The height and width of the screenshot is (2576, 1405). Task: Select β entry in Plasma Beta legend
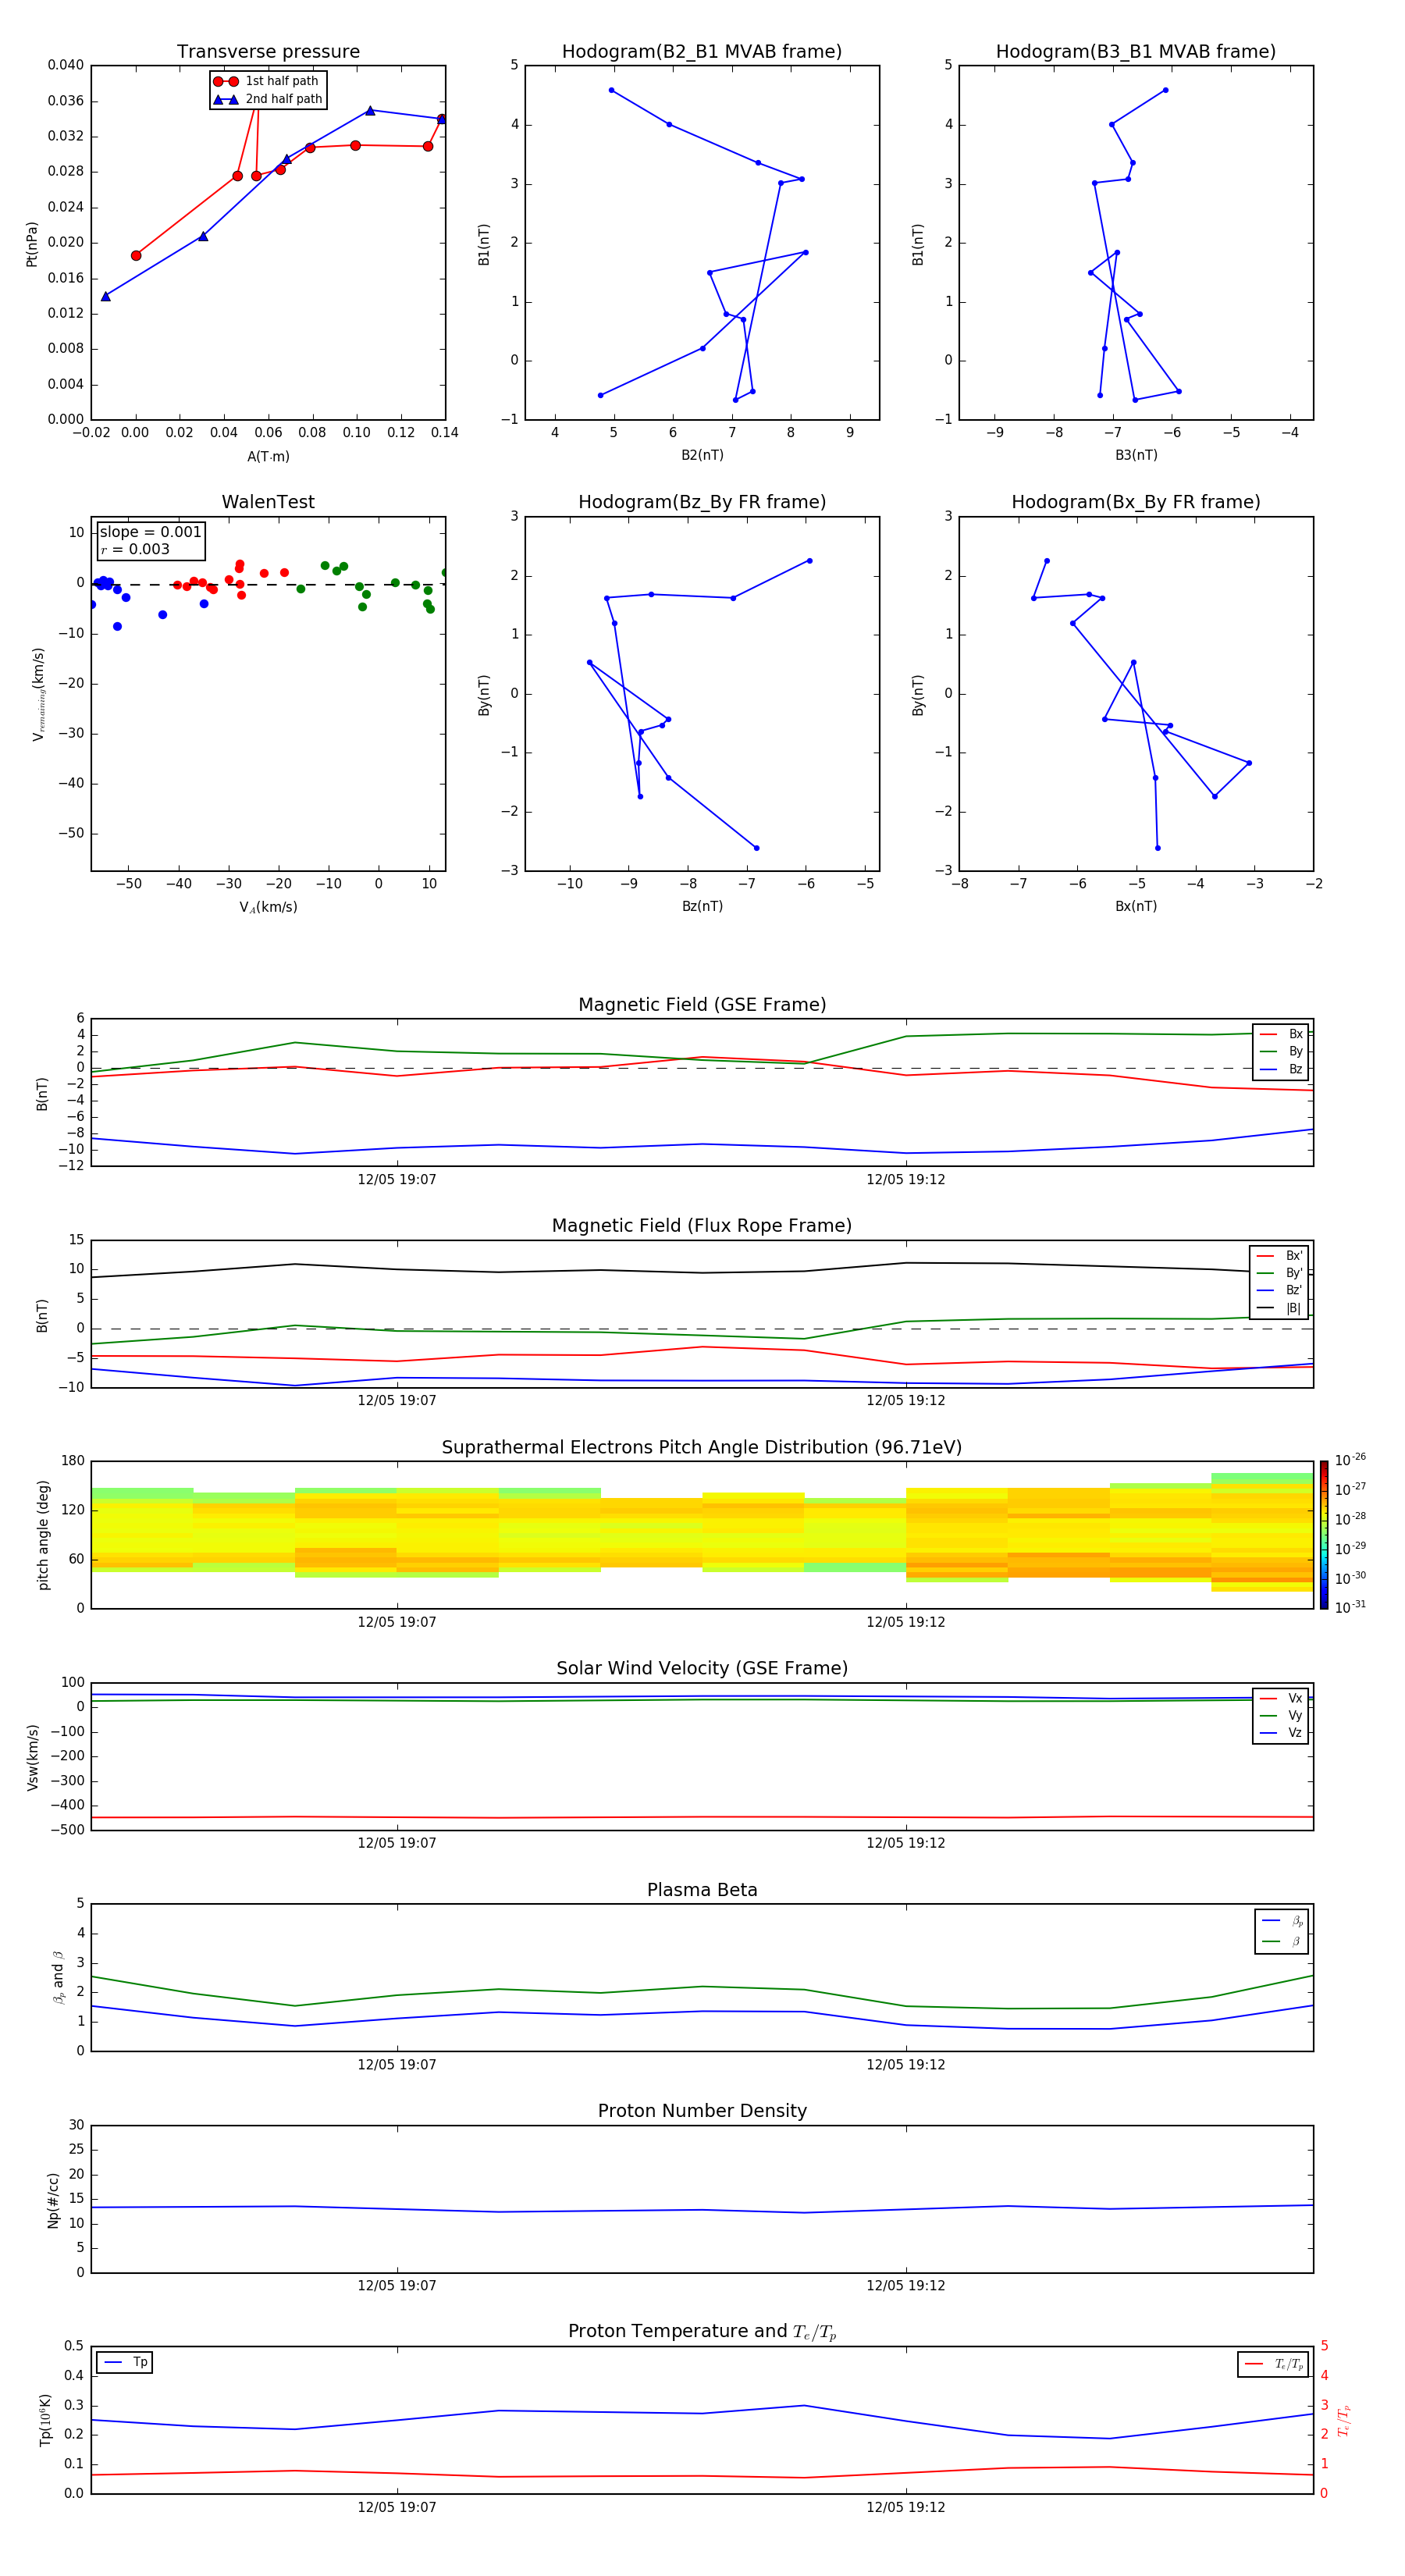tap(1282, 1941)
